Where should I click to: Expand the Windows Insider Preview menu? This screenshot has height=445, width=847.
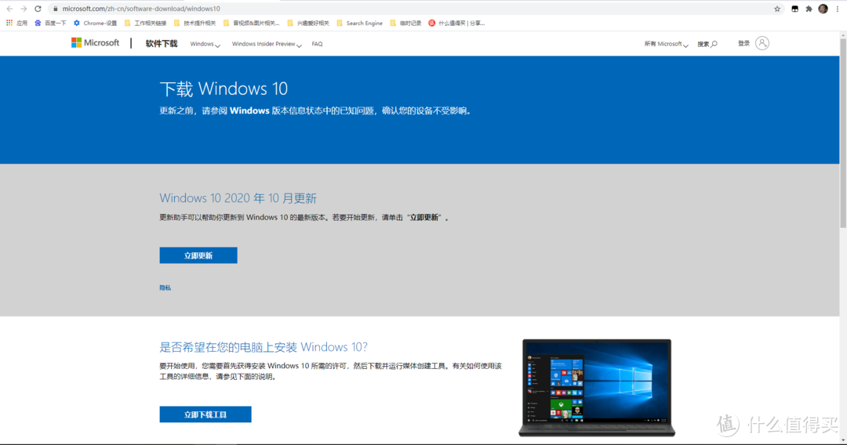point(267,44)
